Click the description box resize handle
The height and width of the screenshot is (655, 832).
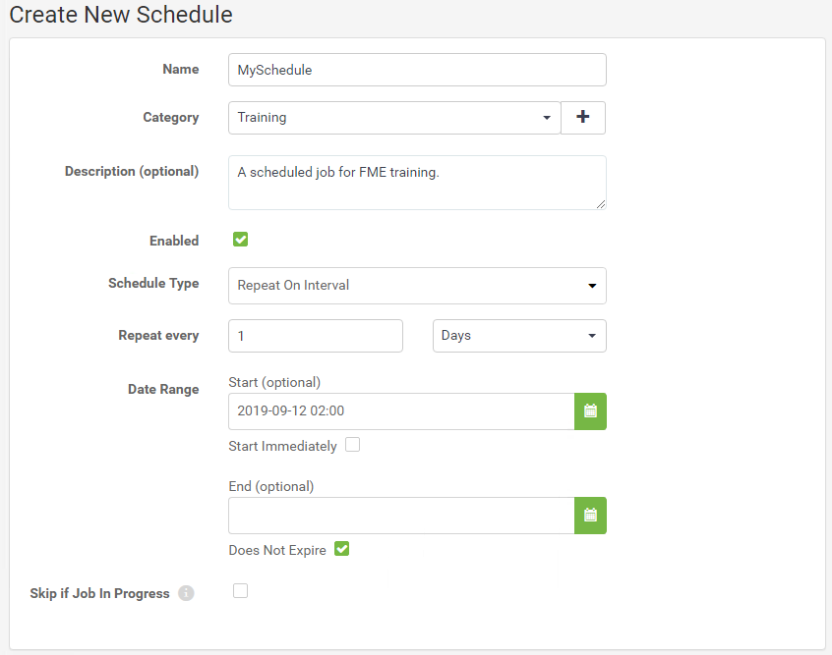(601, 204)
